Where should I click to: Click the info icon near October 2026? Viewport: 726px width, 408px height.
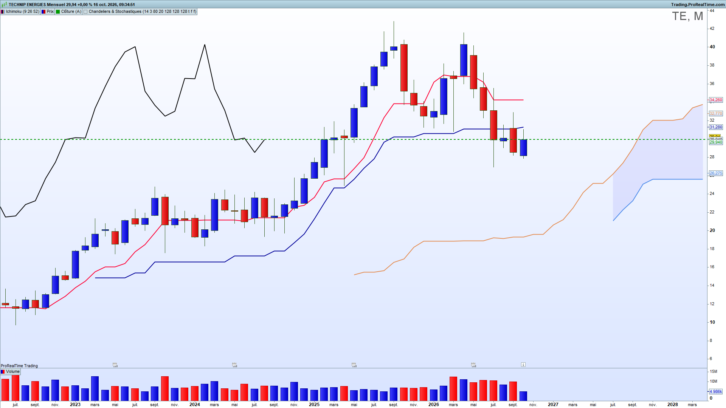click(x=523, y=365)
